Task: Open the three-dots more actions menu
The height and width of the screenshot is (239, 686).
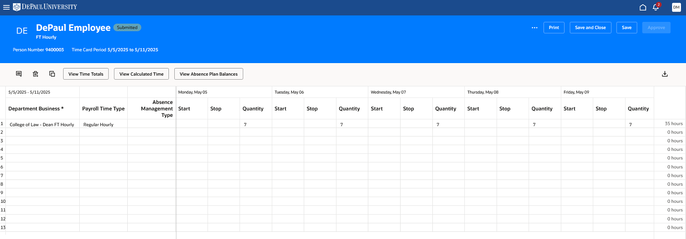Action: tap(535, 28)
